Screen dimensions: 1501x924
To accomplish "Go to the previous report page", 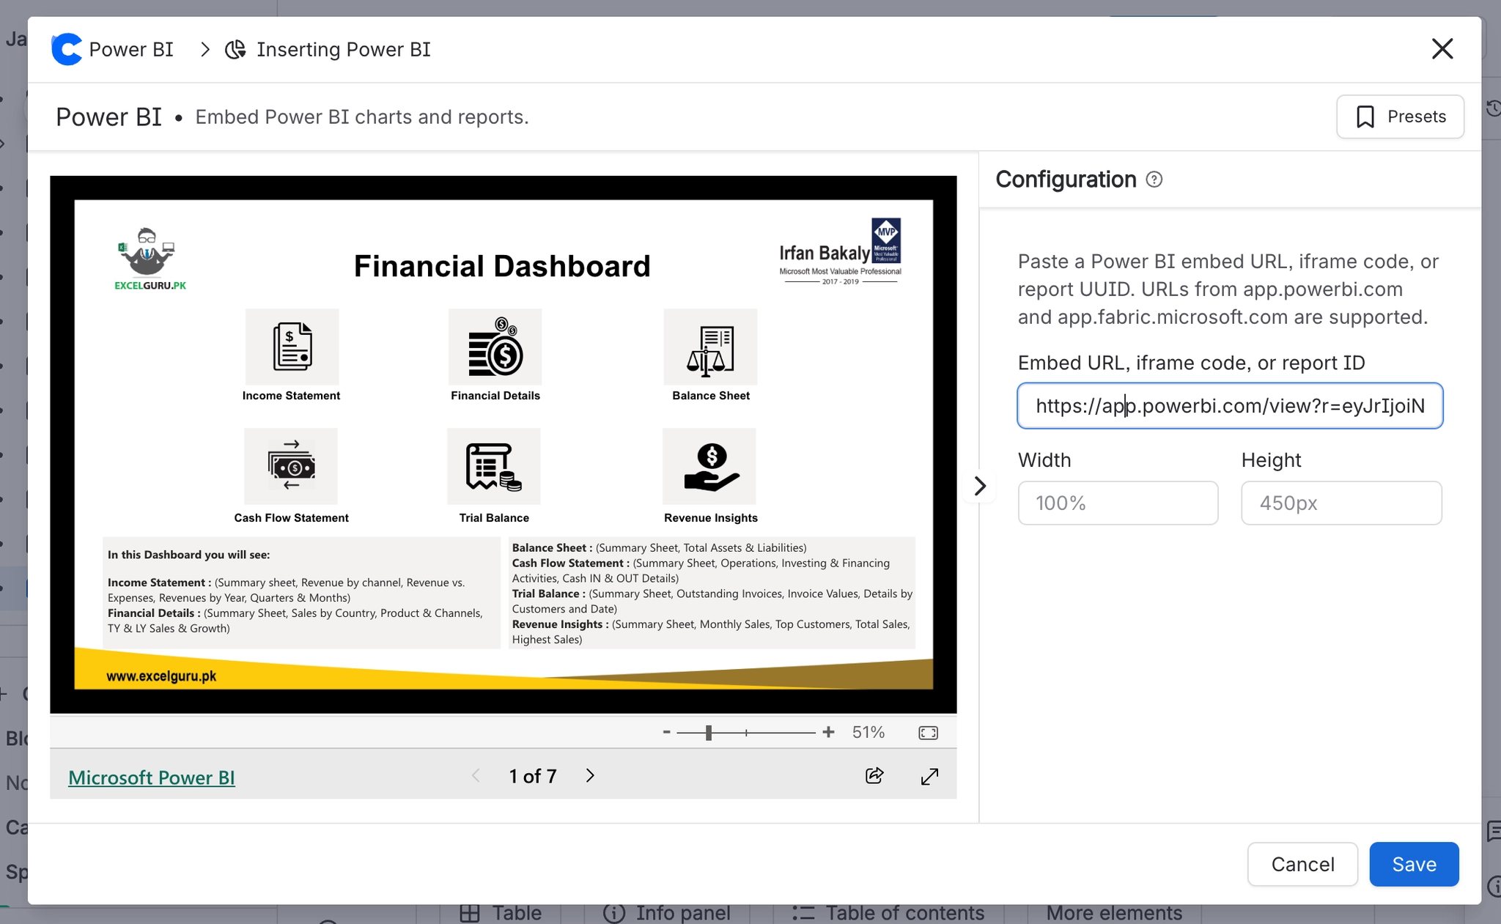I will [x=476, y=776].
